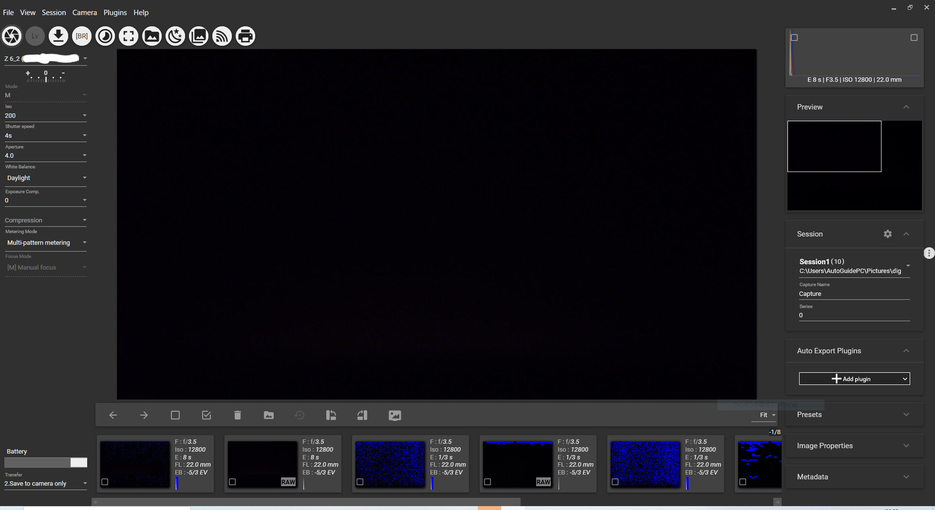The image size is (935, 510).
Task: Open the File menu
Action: click(x=8, y=13)
